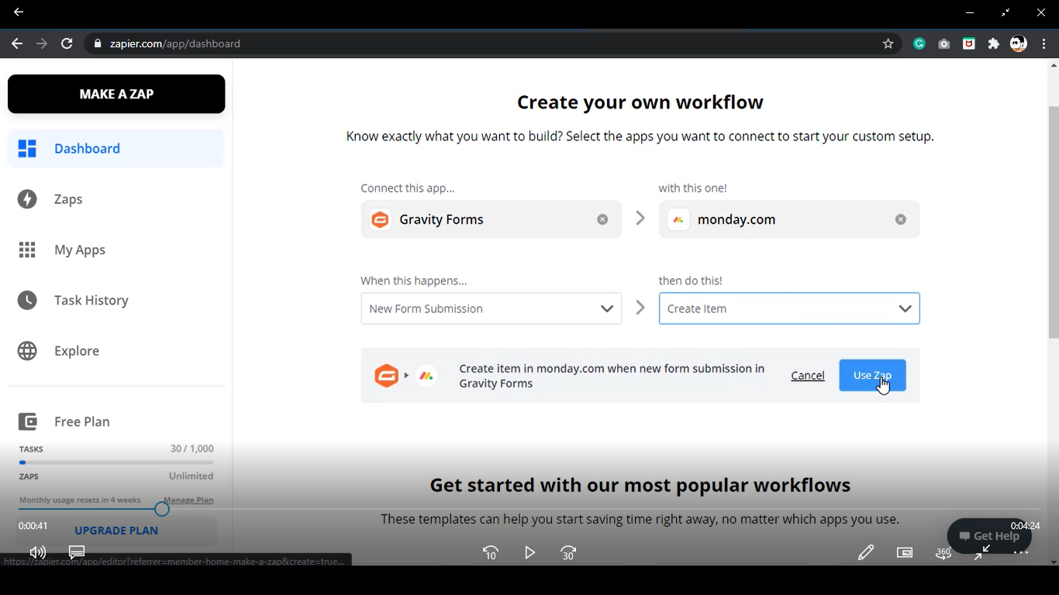
Task: Clear the monday.com app selection
Action: 900,219
